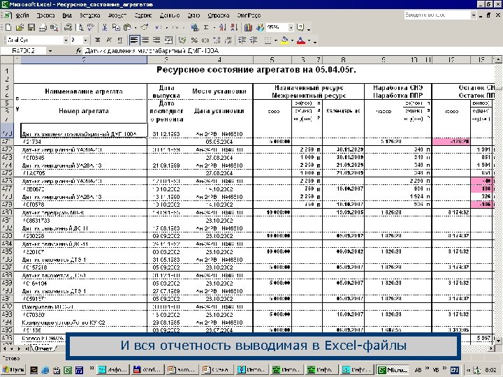Click the fx Insert Function button
Viewport: 503px width, 377px height.
pyautogui.click(x=78, y=51)
